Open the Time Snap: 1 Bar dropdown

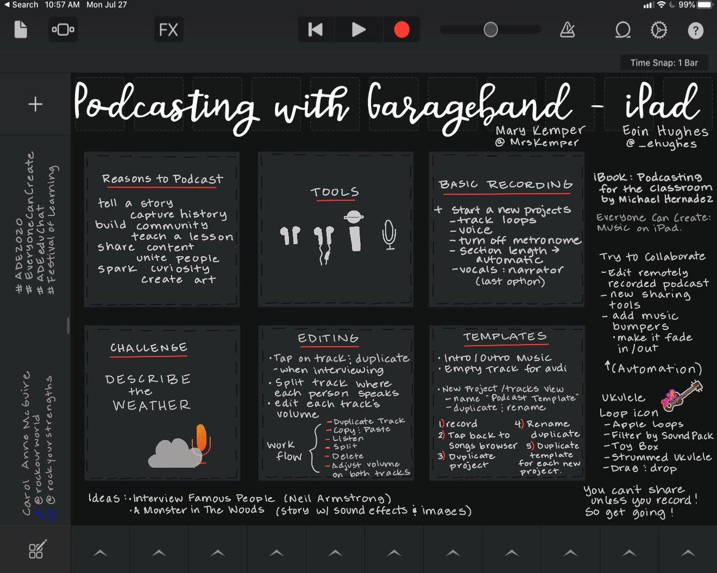tap(664, 62)
